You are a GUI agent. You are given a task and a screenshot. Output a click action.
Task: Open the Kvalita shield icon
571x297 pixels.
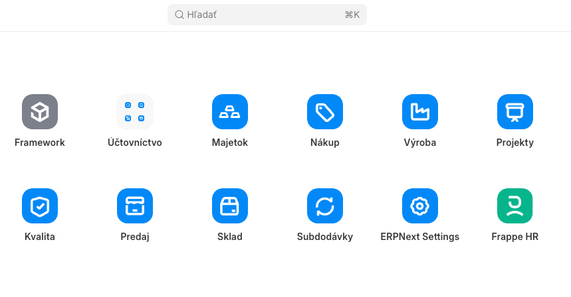point(40,206)
